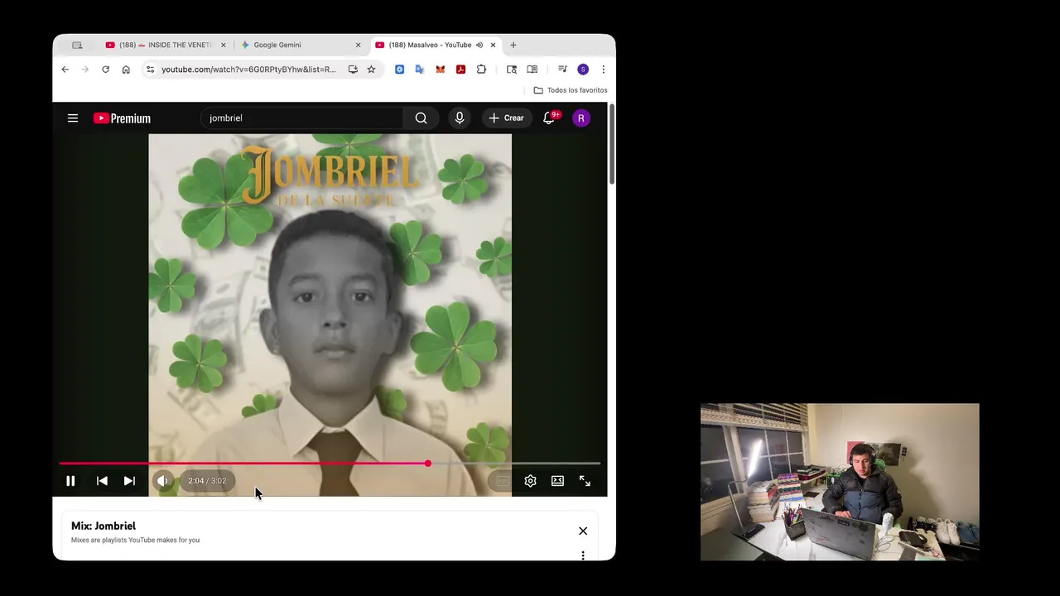Viewport: 1060px width, 596px height.
Task: Open media controls music icon
Action: tap(562, 70)
